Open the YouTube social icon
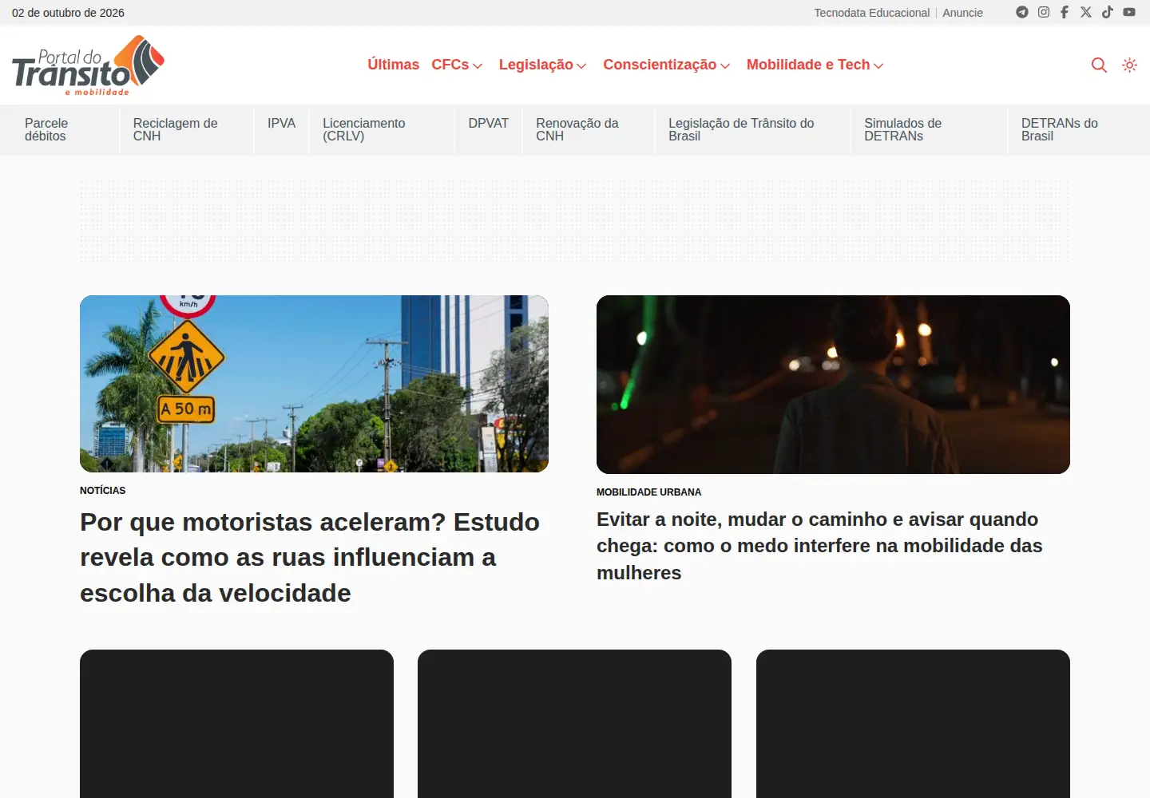The width and height of the screenshot is (1150, 798). coord(1129,12)
